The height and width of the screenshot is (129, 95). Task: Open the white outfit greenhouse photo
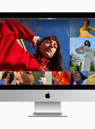[x=82, y=54]
